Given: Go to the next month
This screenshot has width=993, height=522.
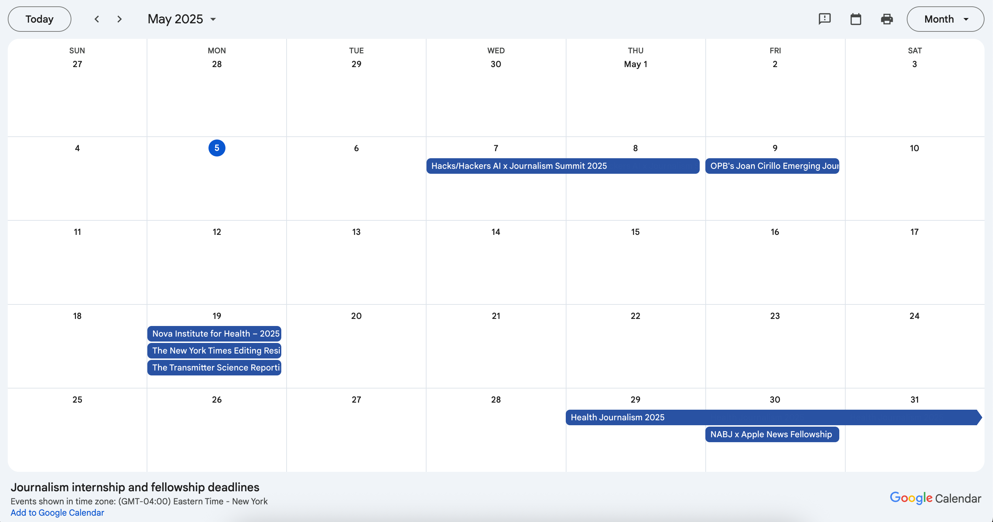Looking at the screenshot, I should click(x=119, y=19).
